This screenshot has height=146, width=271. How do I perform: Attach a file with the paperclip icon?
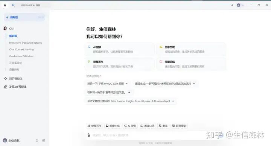[x=89, y=135]
